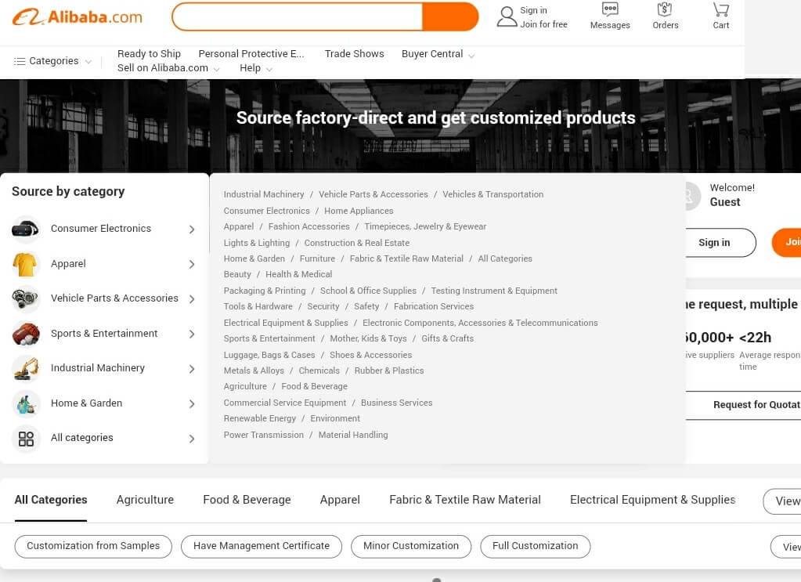This screenshot has height=582, width=801.
Task: Click the Request for Quotation button
Action: [743, 405]
